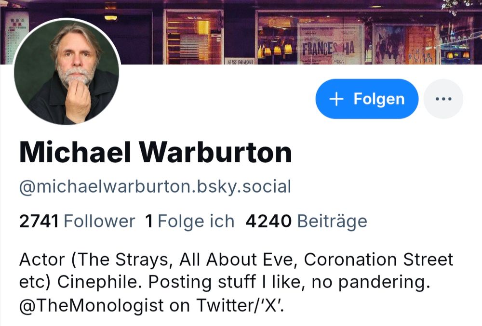Click the blue Folgen button
Image resolution: width=482 pixels, height=326 pixels.
pos(367,99)
